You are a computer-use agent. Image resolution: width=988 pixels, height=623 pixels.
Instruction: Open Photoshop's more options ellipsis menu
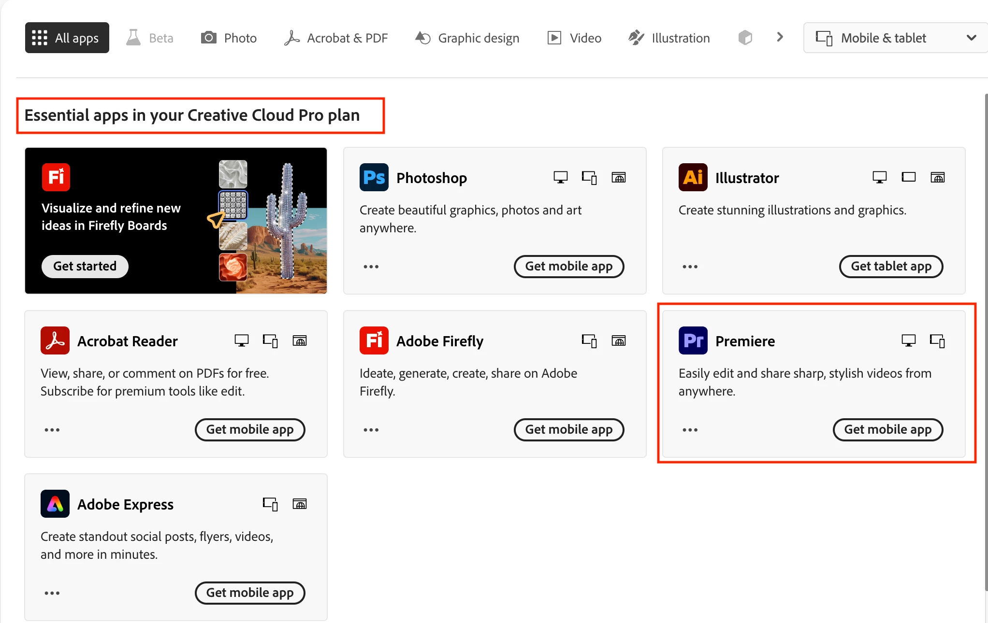[371, 267]
